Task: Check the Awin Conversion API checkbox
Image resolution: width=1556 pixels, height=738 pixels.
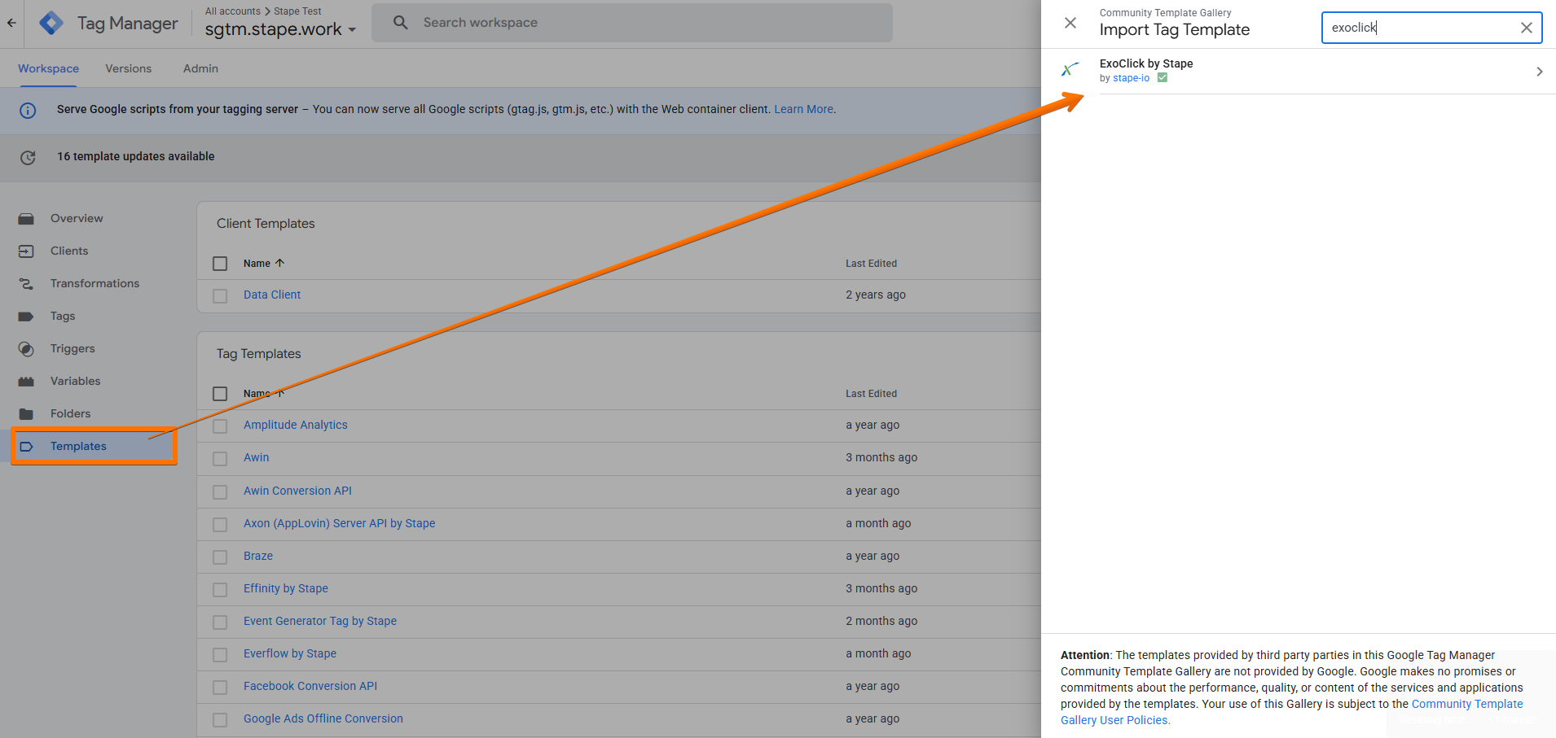Action: coord(220,492)
